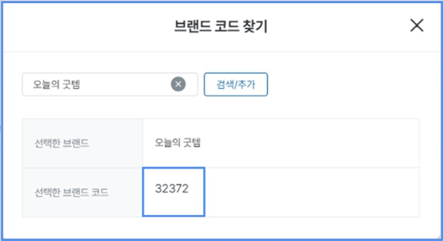Click the gray circular X inside the search box

(x=178, y=84)
